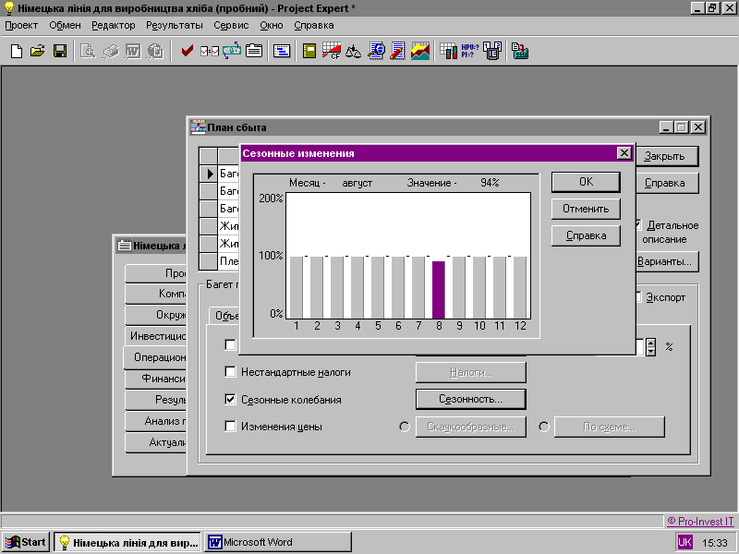This screenshot has height=554, width=739.
Task: Open the Pro-Invest IT link in the status bar
Action: (x=700, y=522)
